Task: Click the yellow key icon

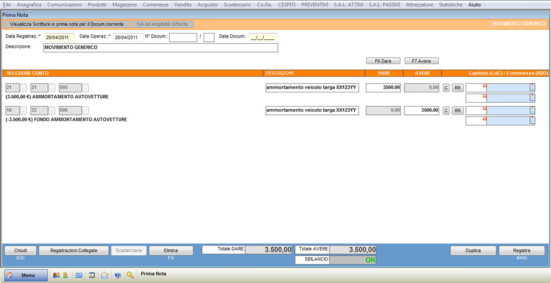Action: click(x=130, y=275)
